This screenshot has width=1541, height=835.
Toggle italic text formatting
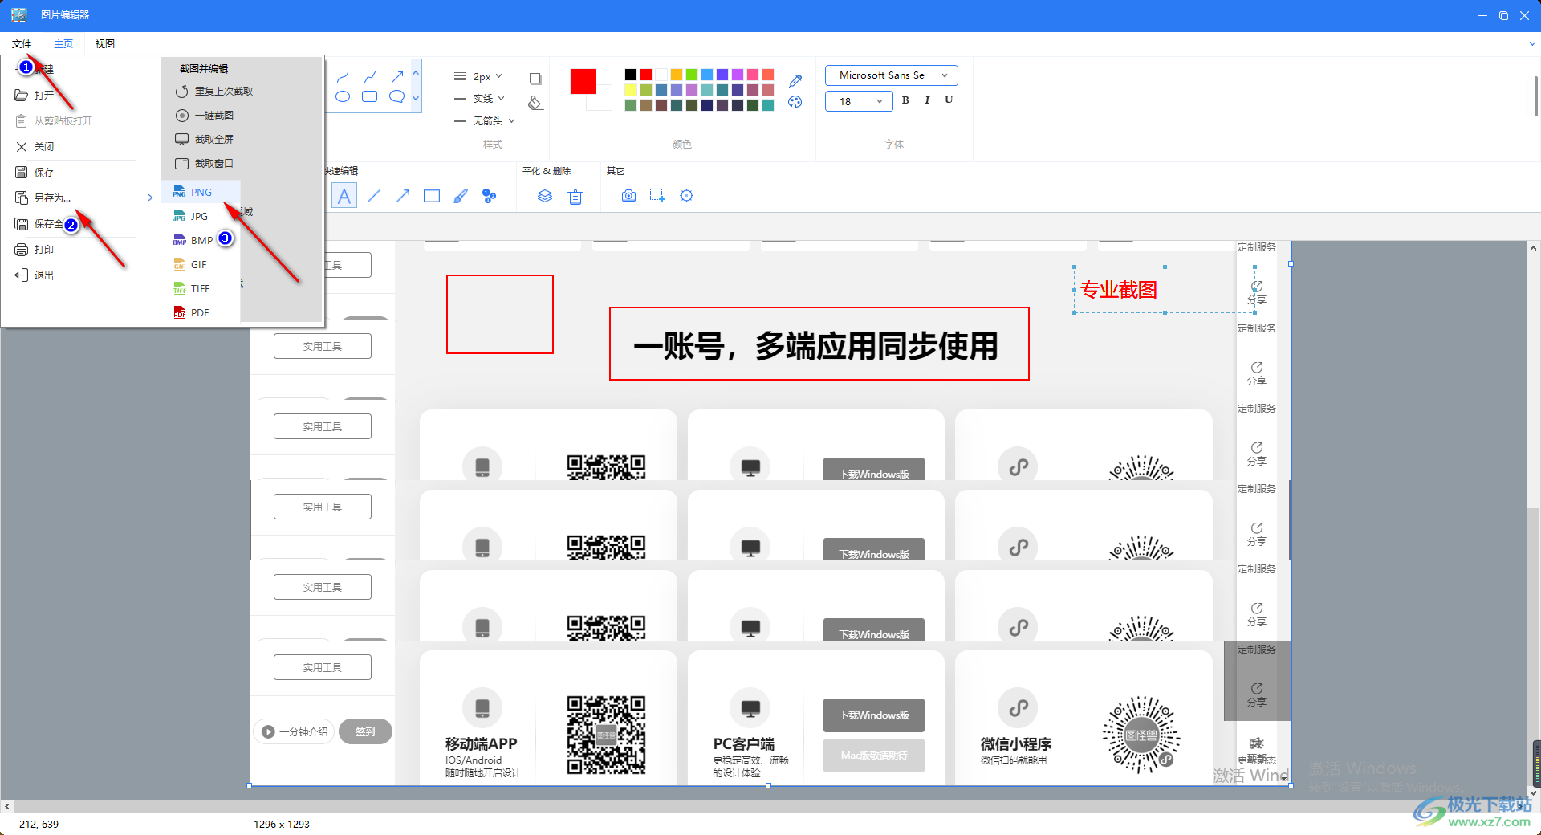(x=927, y=100)
